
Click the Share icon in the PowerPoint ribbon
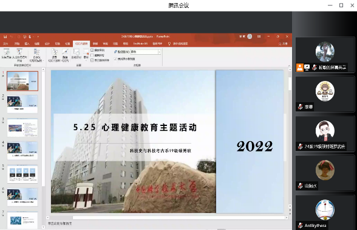click(x=283, y=44)
